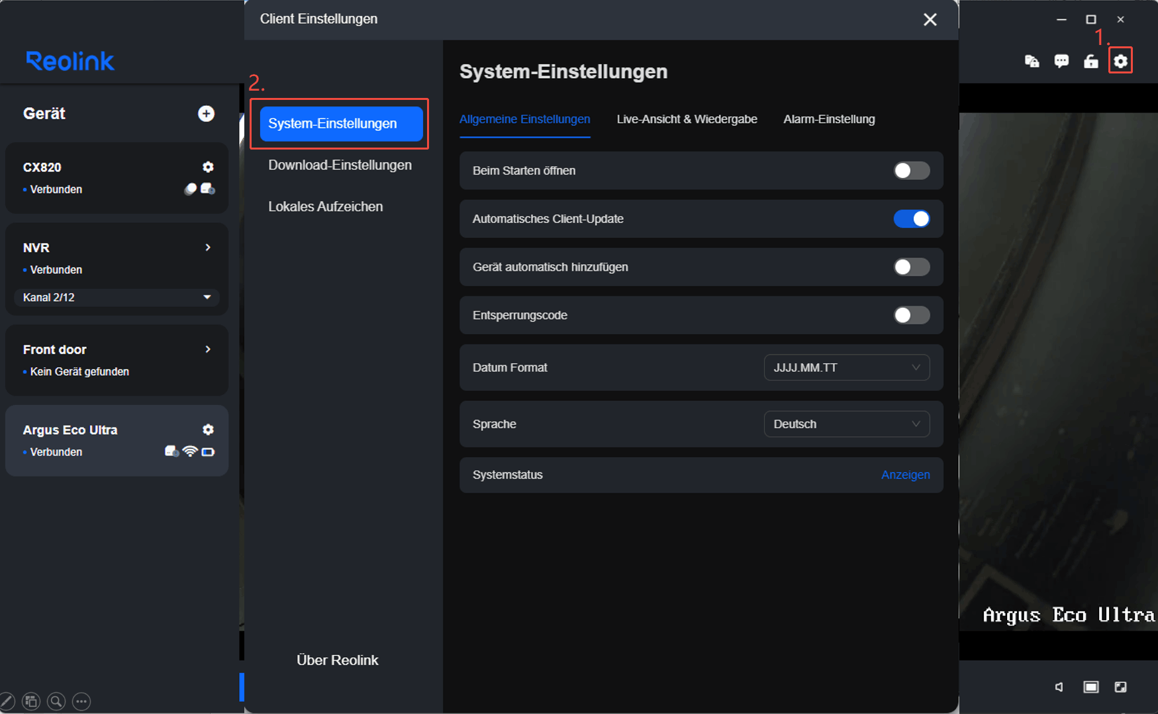Click the magnifier search icon at bottom left
Screen dimensions: 1158x714
pos(56,701)
